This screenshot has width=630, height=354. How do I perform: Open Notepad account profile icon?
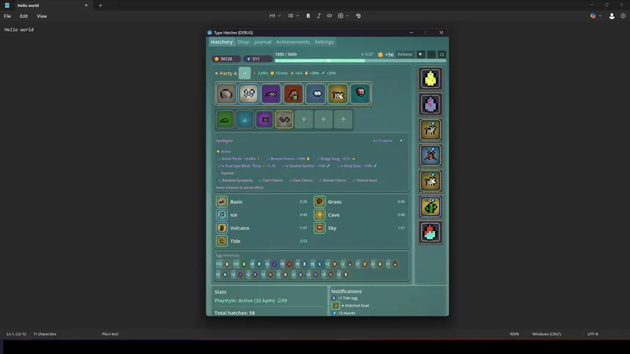pyautogui.click(x=612, y=16)
